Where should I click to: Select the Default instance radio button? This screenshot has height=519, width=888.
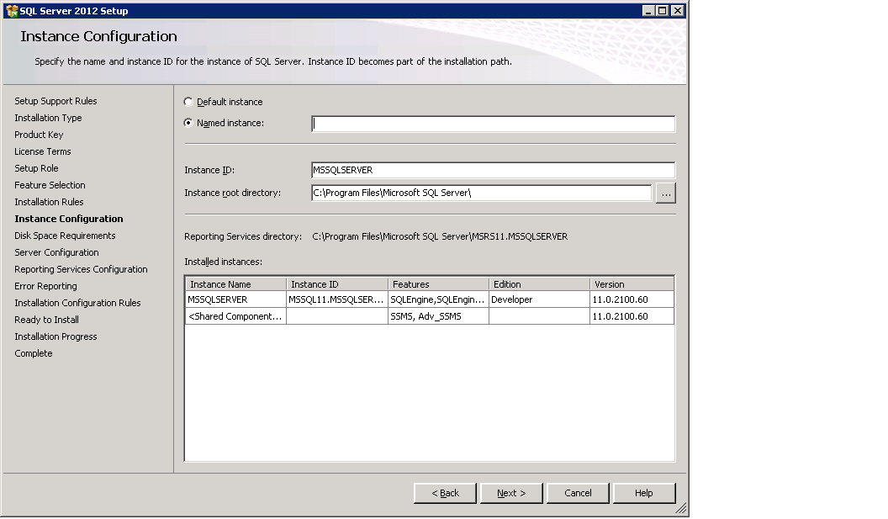187,103
